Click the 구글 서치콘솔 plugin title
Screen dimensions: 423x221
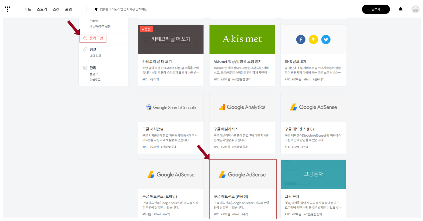[153, 129]
